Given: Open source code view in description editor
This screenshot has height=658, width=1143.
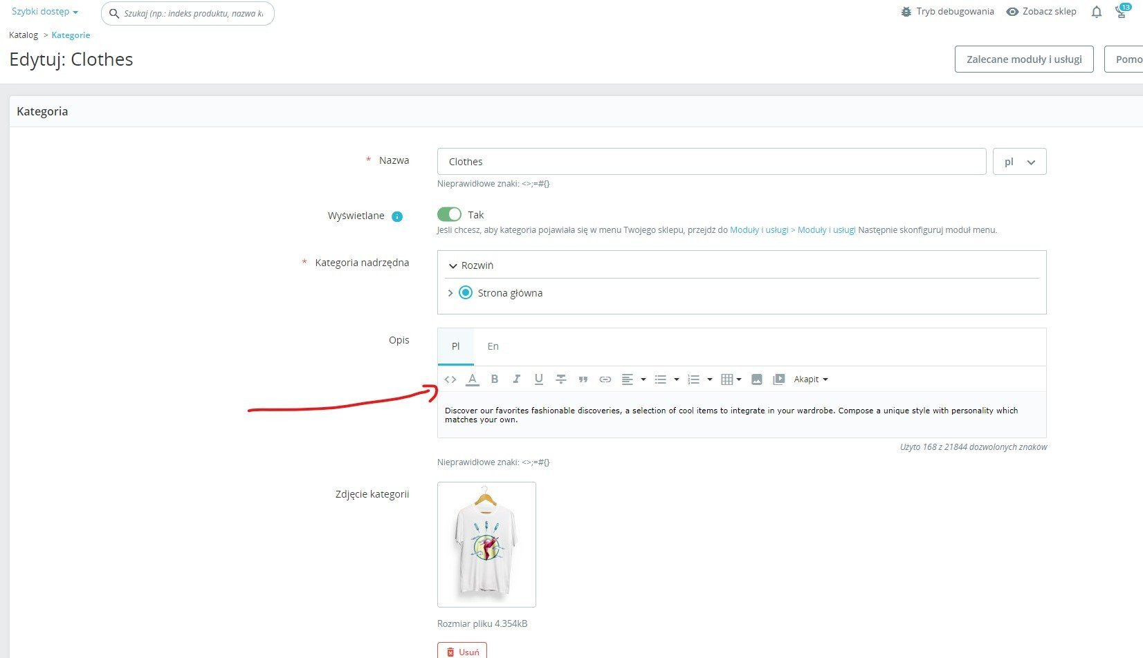Looking at the screenshot, I should tap(450, 379).
